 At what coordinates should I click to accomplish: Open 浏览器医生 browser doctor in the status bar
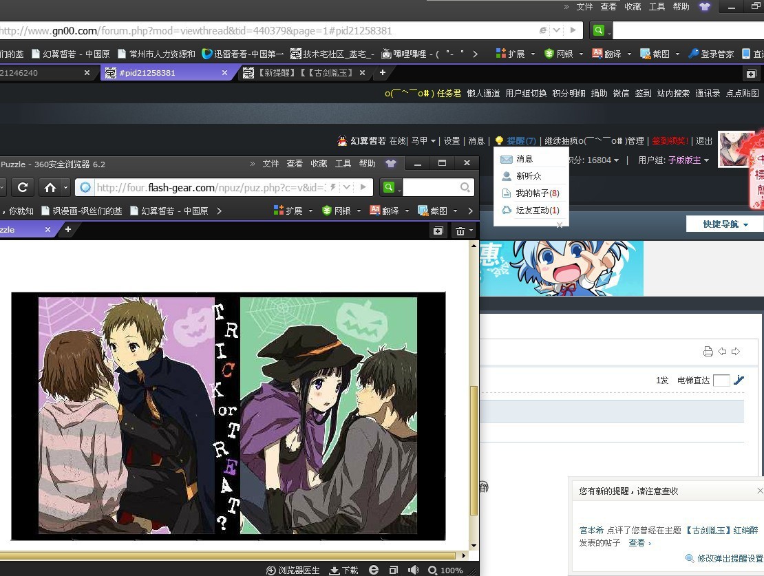coord(293,570)
